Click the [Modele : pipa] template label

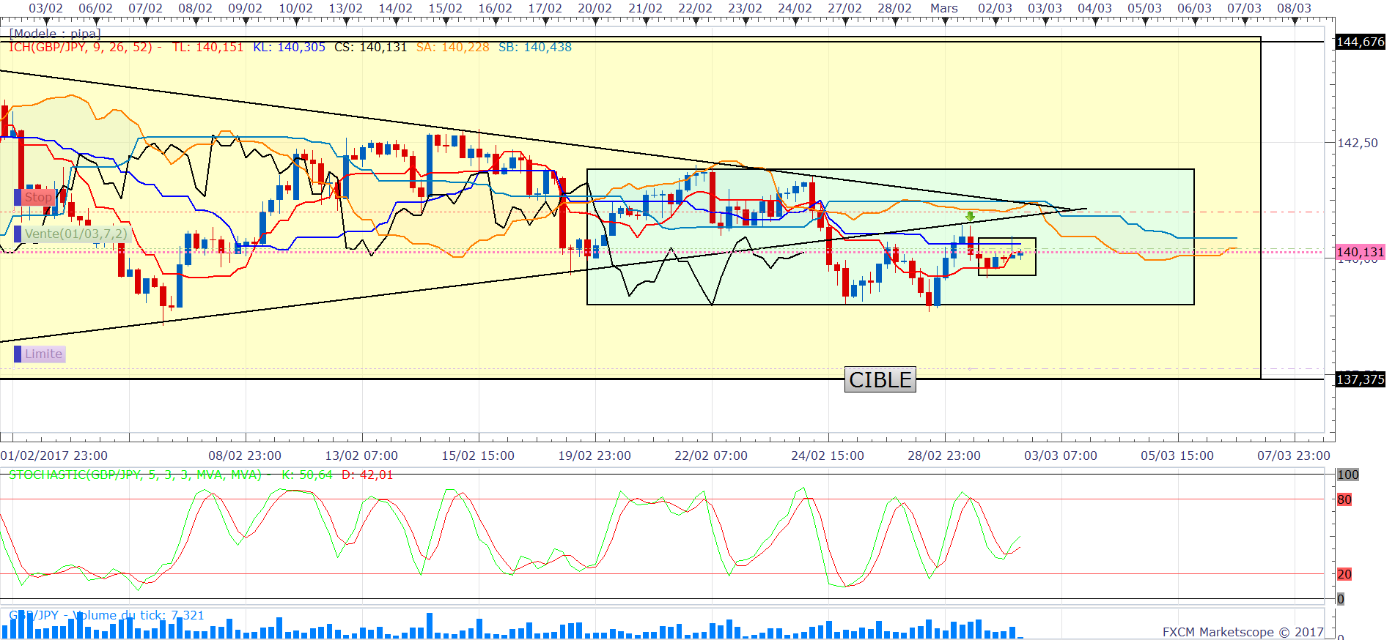pyautogui.click(x=55, y=34)
